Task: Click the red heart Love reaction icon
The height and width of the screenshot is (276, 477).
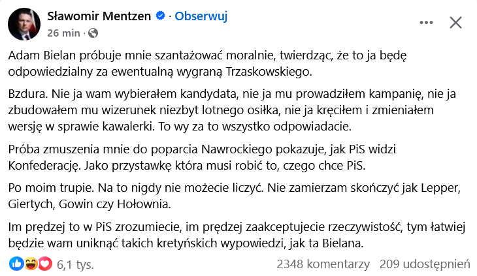Action: tap(44, 264)
